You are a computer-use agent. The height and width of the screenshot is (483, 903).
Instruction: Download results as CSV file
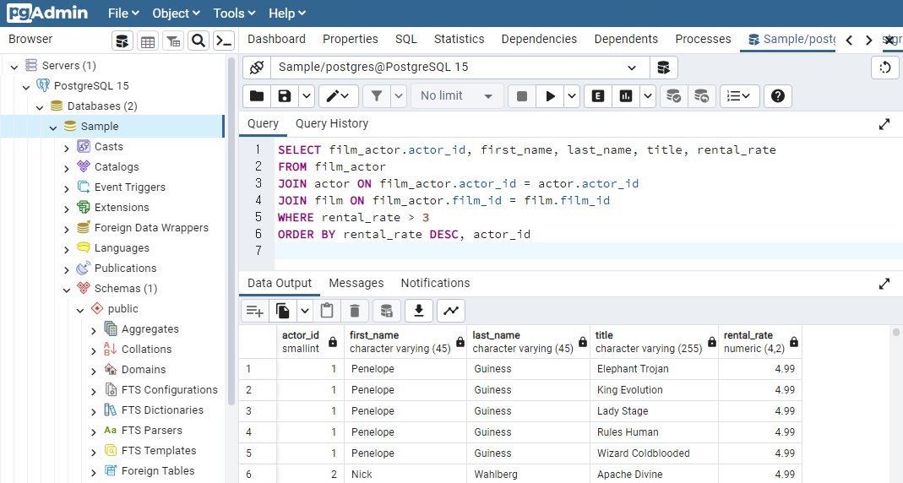(x=419, y=312)
